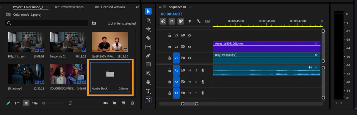Toggle sync lock for A1
Screen dimensions: 357x115
(183, 71)
